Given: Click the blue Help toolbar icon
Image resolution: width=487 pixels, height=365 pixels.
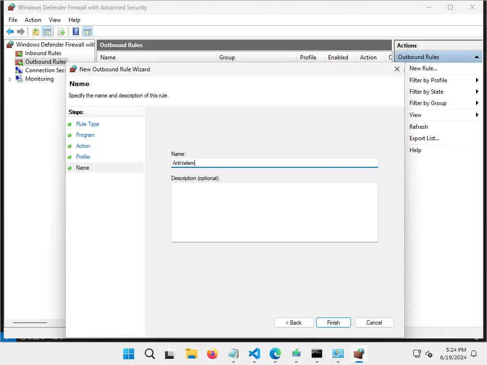Looking at the screenshot, I should pos(76,31).
